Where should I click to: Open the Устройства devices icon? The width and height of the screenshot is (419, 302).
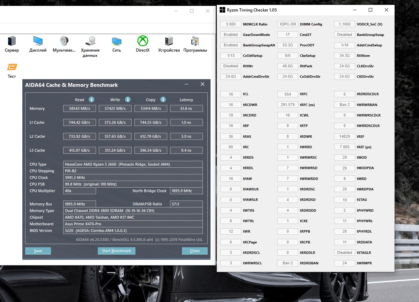169,41
